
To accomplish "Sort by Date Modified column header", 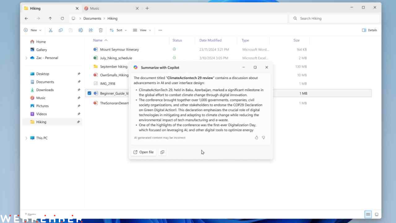I will [210, 40].
